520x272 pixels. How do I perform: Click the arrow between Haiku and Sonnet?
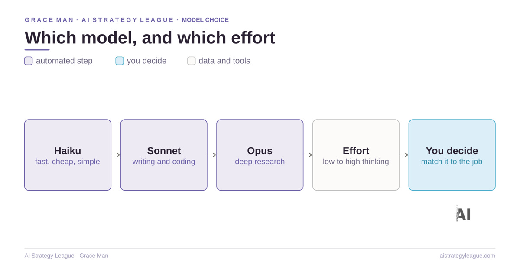116,155
